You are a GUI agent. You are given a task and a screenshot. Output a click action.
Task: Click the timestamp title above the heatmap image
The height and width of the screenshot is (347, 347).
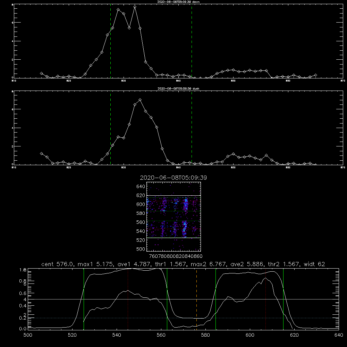point(173,178)
